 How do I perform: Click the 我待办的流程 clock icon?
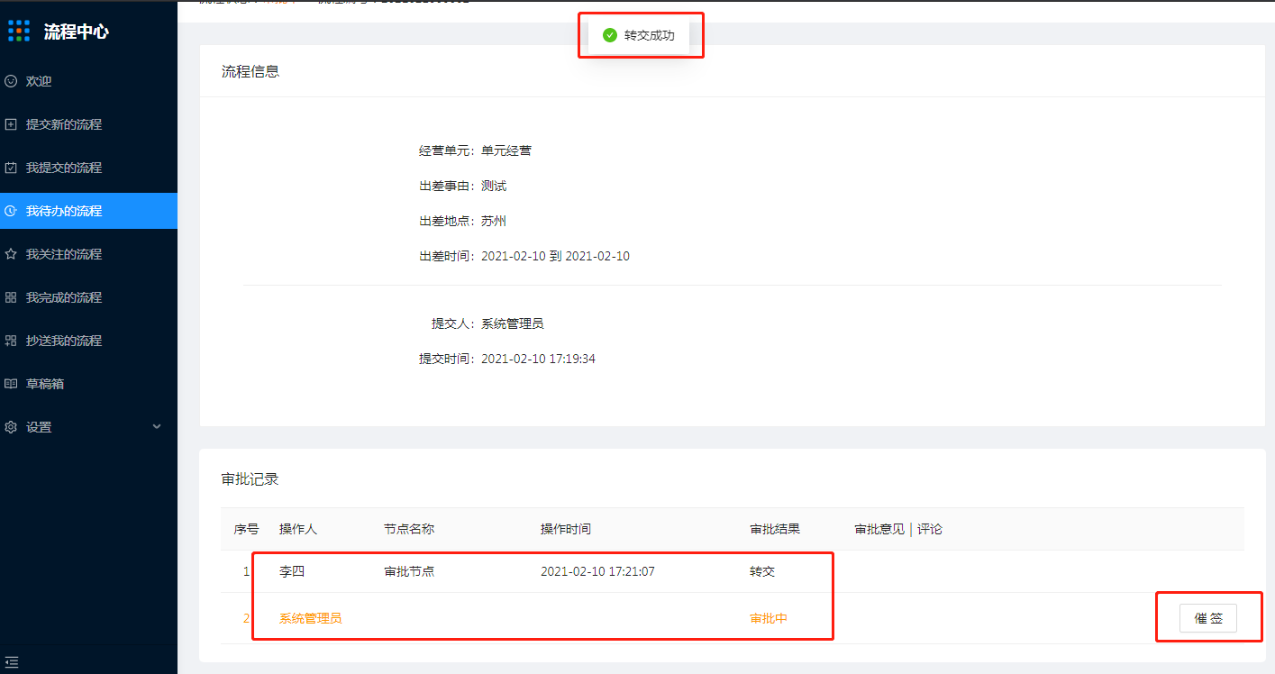[x=11, y=211]
